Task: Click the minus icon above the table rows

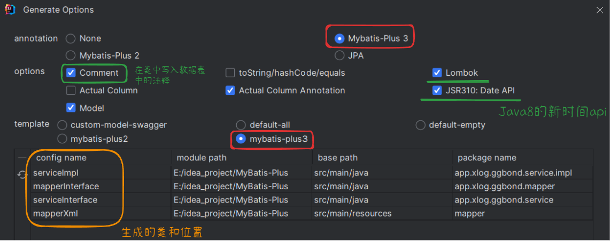Action: pyautogui.click(x=22, y=158)
